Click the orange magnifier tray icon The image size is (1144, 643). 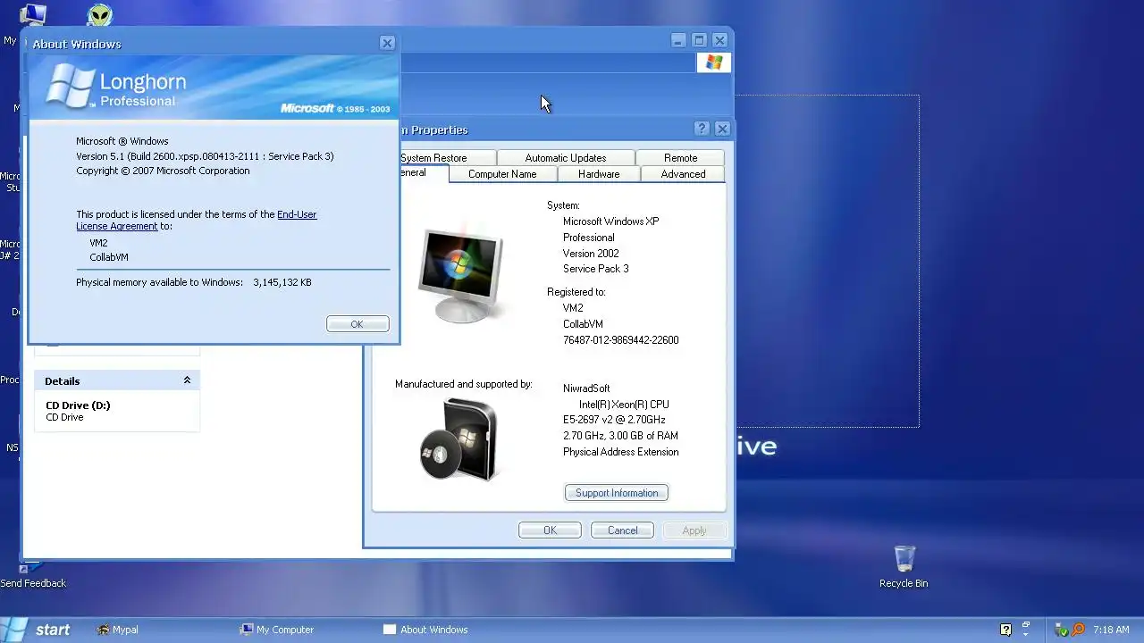[x=1079, y=630]
